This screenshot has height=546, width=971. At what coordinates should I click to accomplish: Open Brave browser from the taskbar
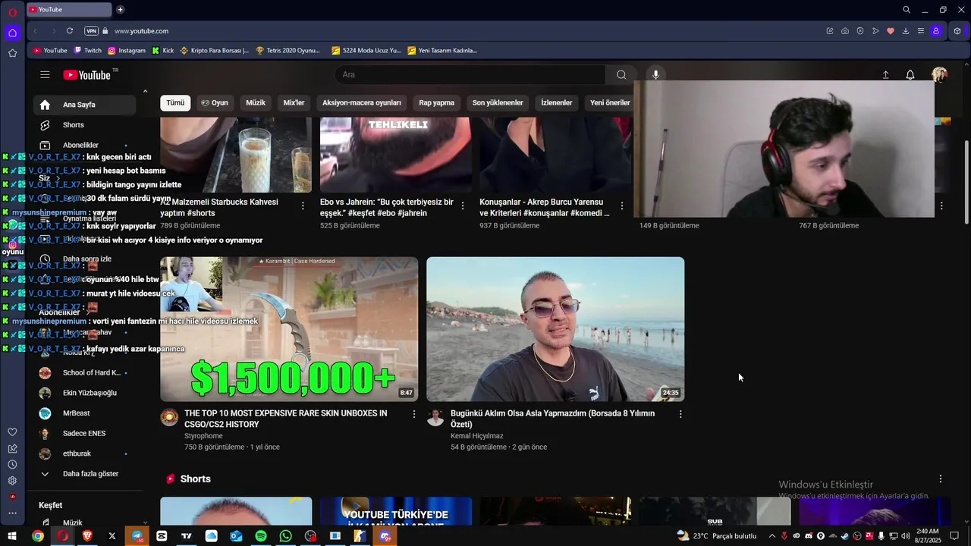87,536
